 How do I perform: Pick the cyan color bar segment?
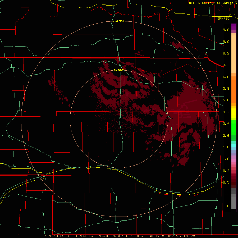click(x=234, y=145)
